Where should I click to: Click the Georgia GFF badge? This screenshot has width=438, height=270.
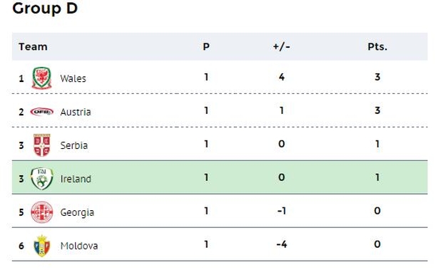pyautogui.click(x=41, y=212)
